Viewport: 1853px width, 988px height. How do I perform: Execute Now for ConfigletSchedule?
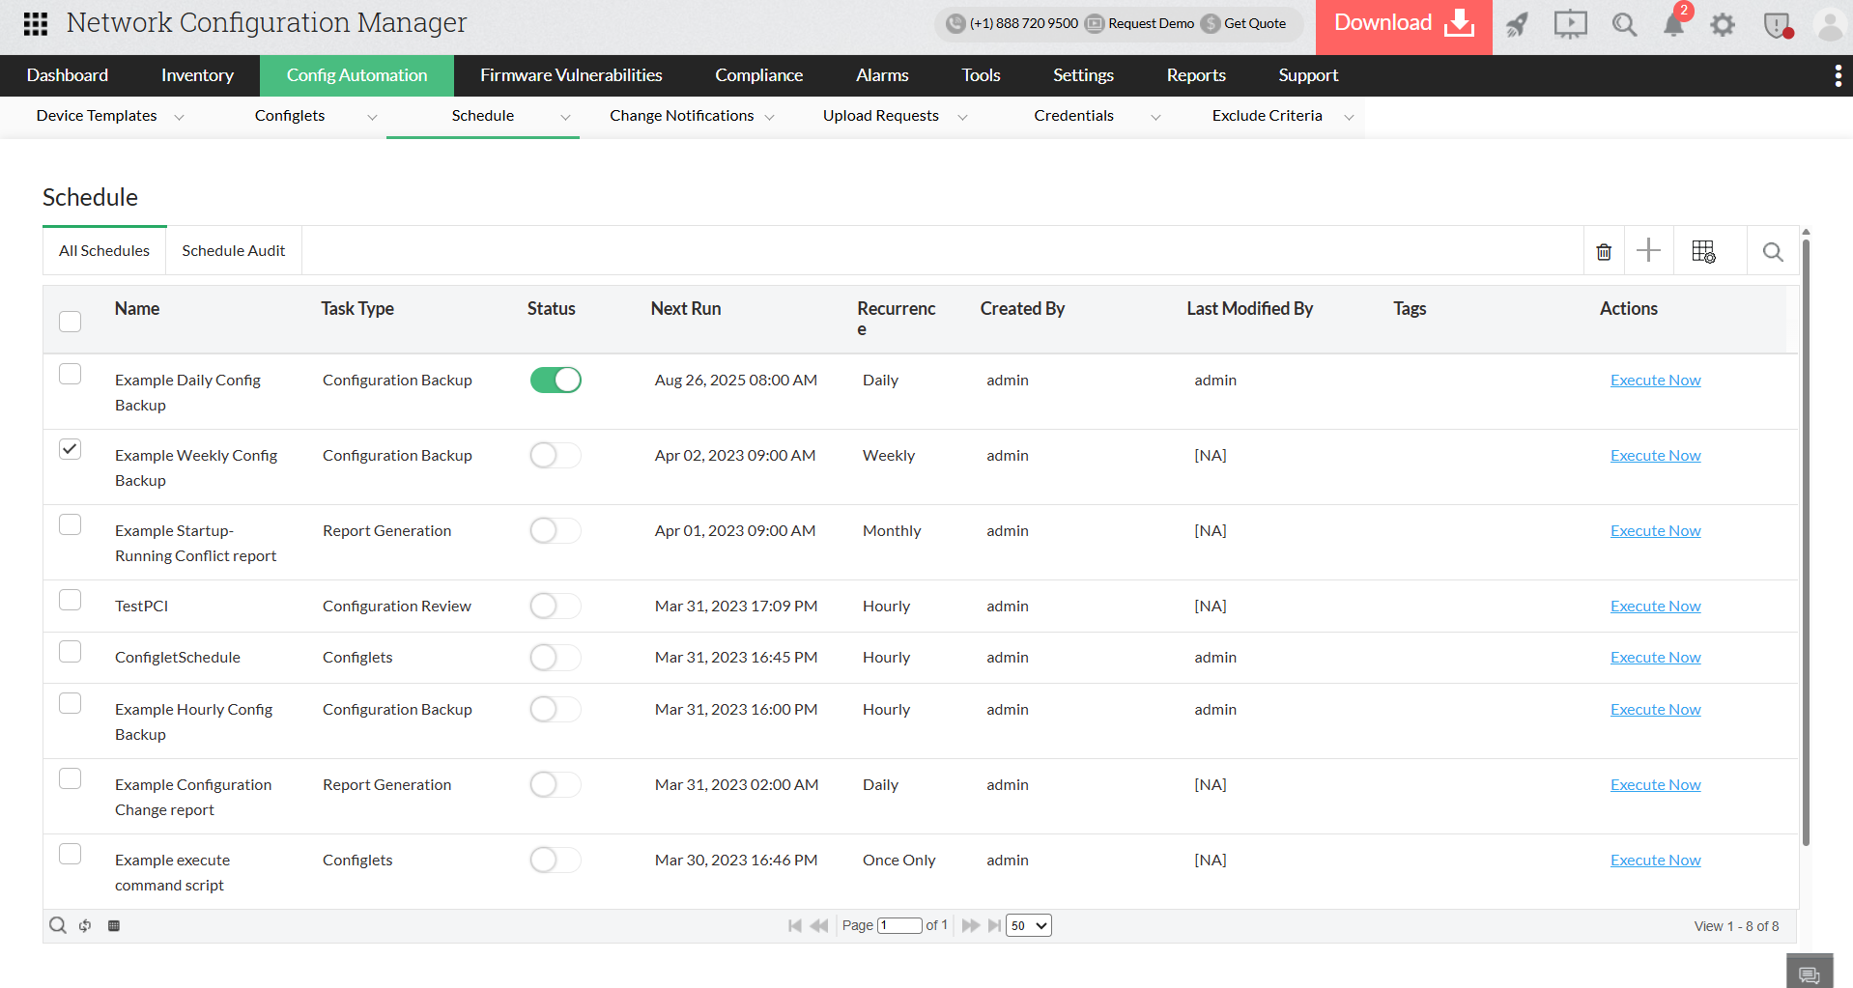(x=1655, y=657)
